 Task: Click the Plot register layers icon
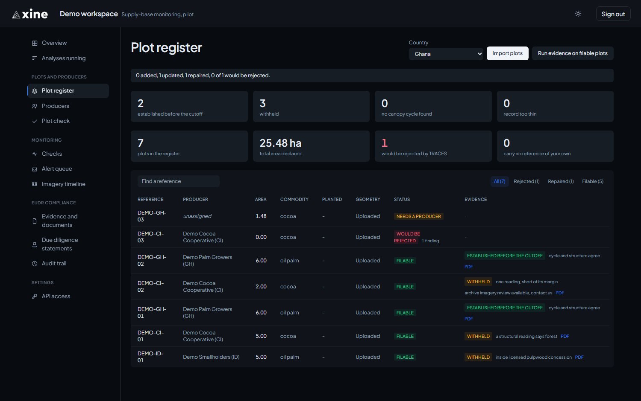(35, 91)
